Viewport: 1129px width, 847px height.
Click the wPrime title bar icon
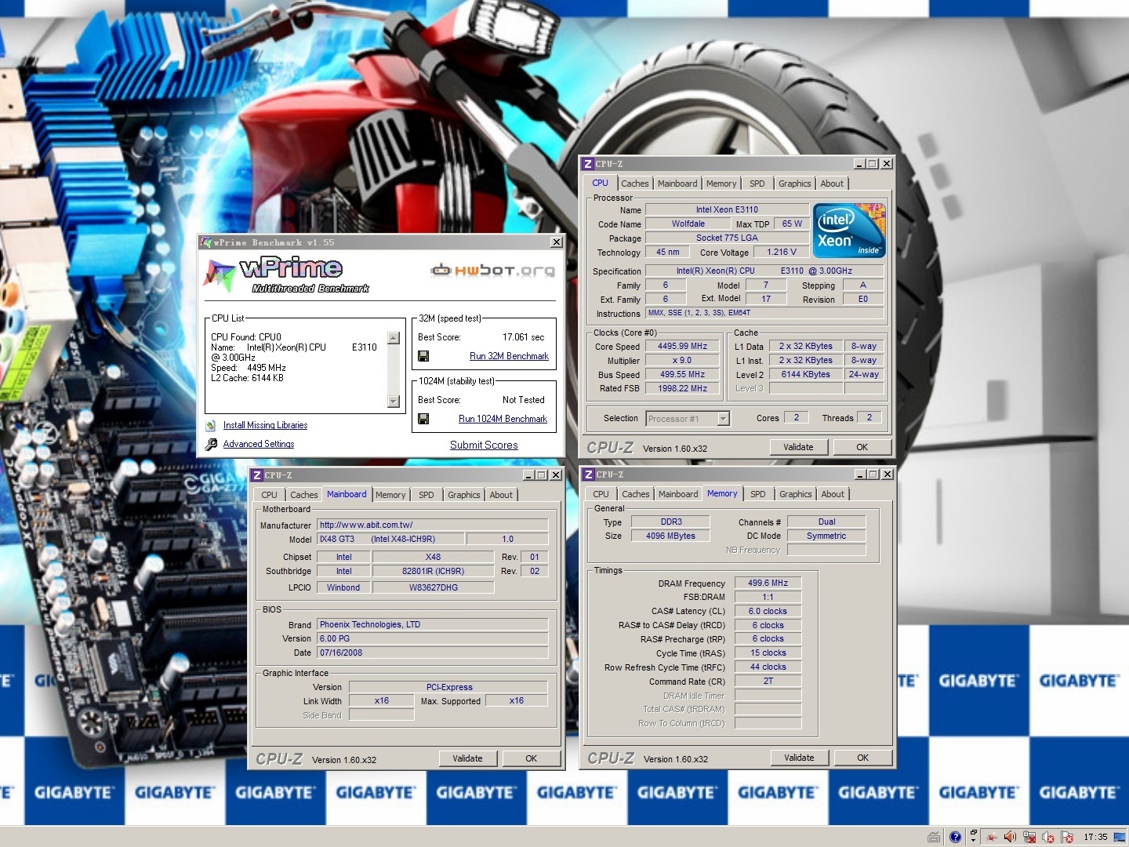coord(206,242)
